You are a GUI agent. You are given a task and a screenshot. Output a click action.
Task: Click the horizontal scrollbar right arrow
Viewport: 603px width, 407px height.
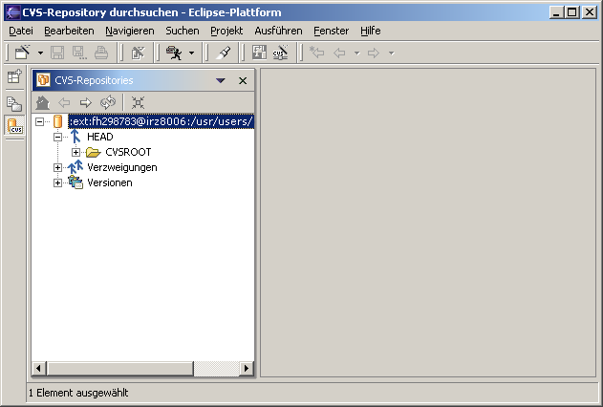(x=247, y=368)
